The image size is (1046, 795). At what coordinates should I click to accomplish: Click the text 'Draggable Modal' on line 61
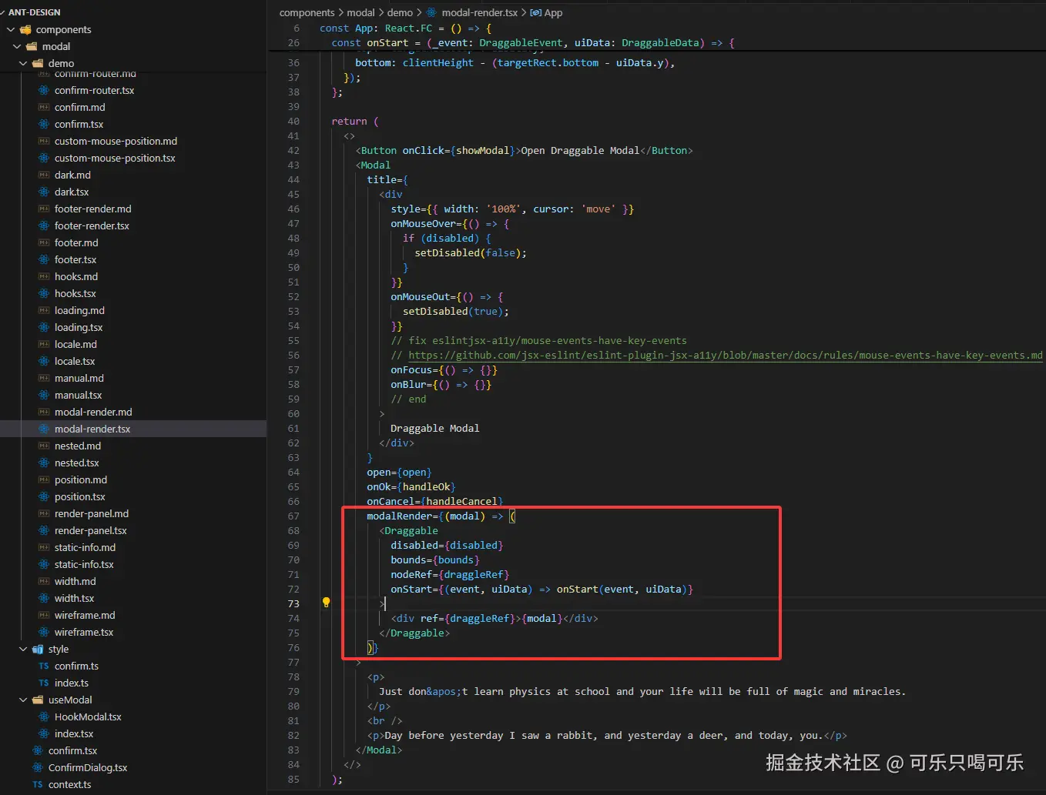point(434,428)
